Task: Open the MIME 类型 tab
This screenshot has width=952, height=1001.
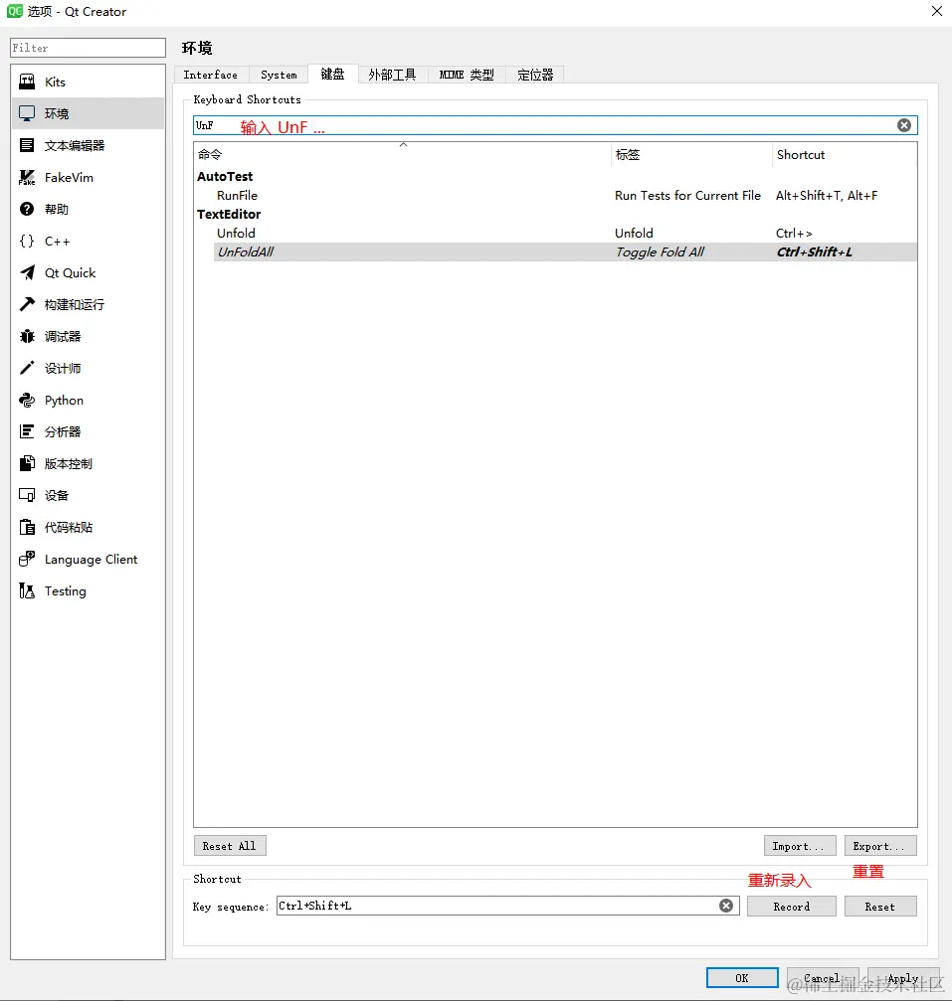Action: (467, 75)
